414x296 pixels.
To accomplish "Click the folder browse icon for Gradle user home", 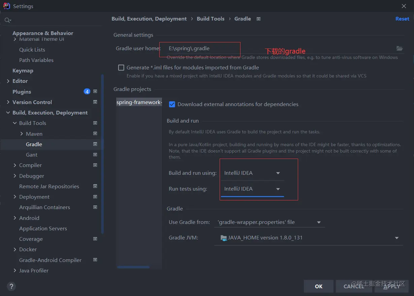I will pos(400,48).
